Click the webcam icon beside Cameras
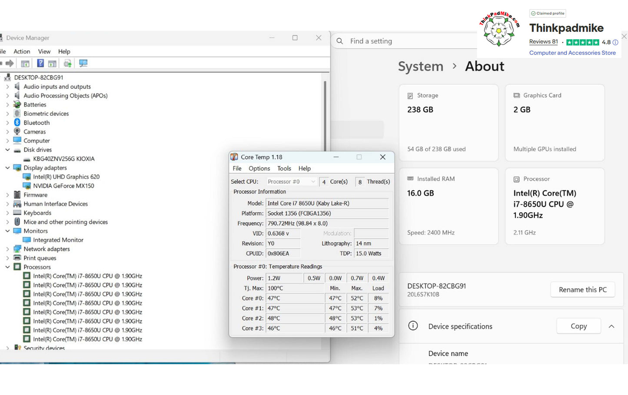 coord(17,131)
